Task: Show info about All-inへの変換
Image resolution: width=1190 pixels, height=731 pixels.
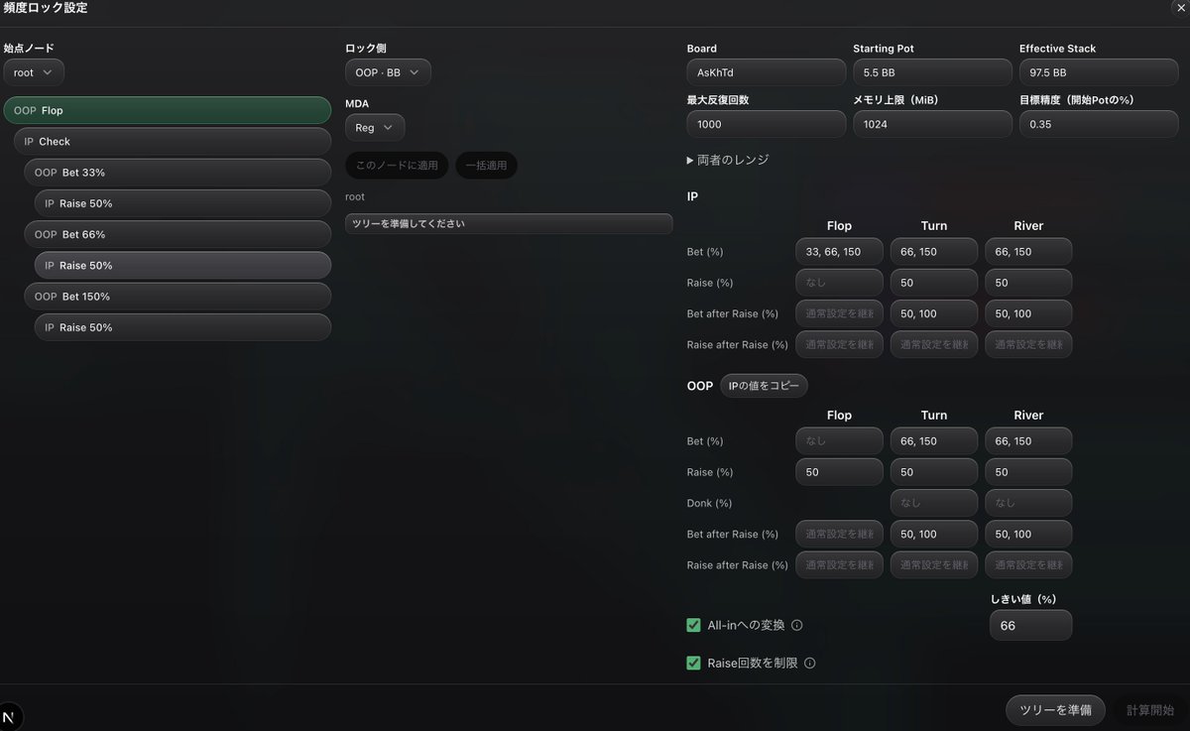Action: (797, 626)
